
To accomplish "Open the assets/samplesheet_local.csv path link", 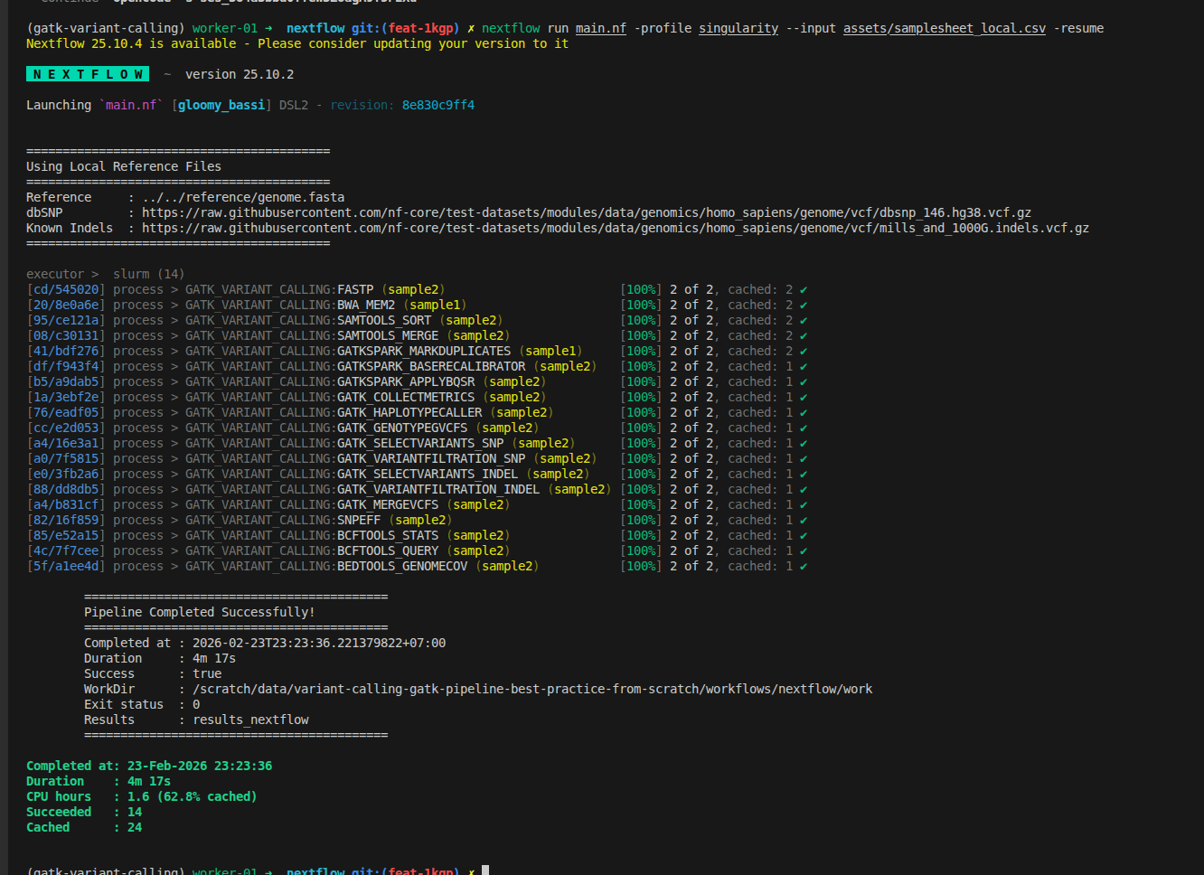I will pos(944,28).
